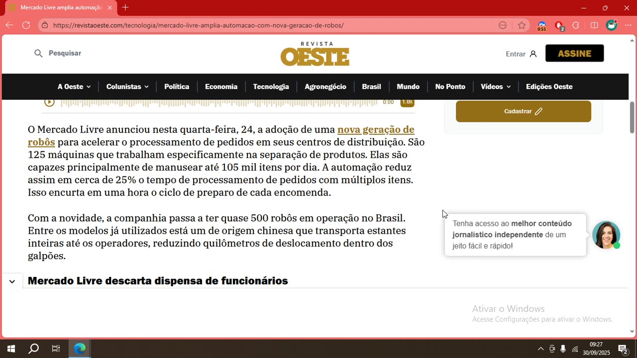The image size is (637, 358).
Task: Open the notification center icon
Action: click(623, 349)
